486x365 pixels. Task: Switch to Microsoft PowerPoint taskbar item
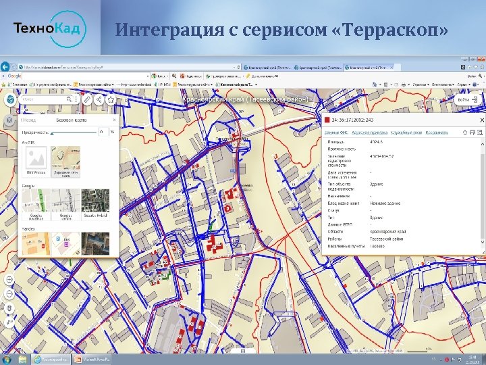click(92, 360)
